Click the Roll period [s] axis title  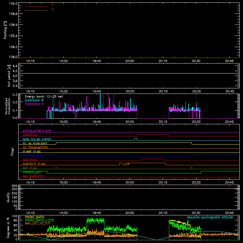tap(9, 76)
